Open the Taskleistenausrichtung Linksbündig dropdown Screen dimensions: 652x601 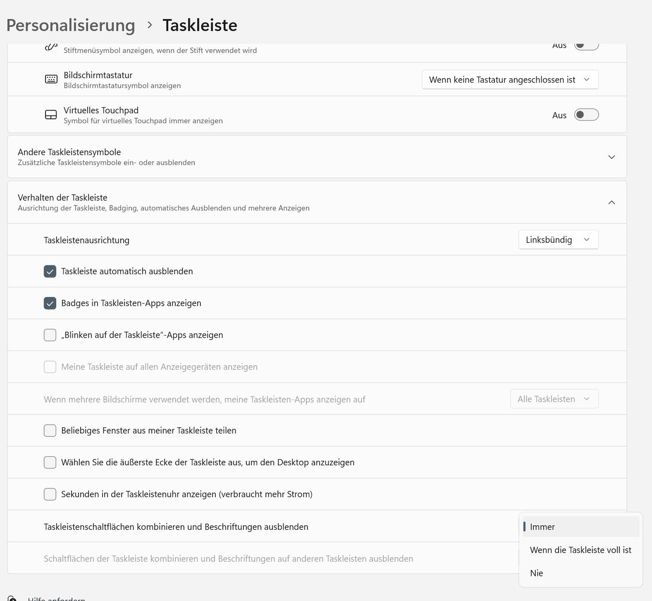click(558, 240)
